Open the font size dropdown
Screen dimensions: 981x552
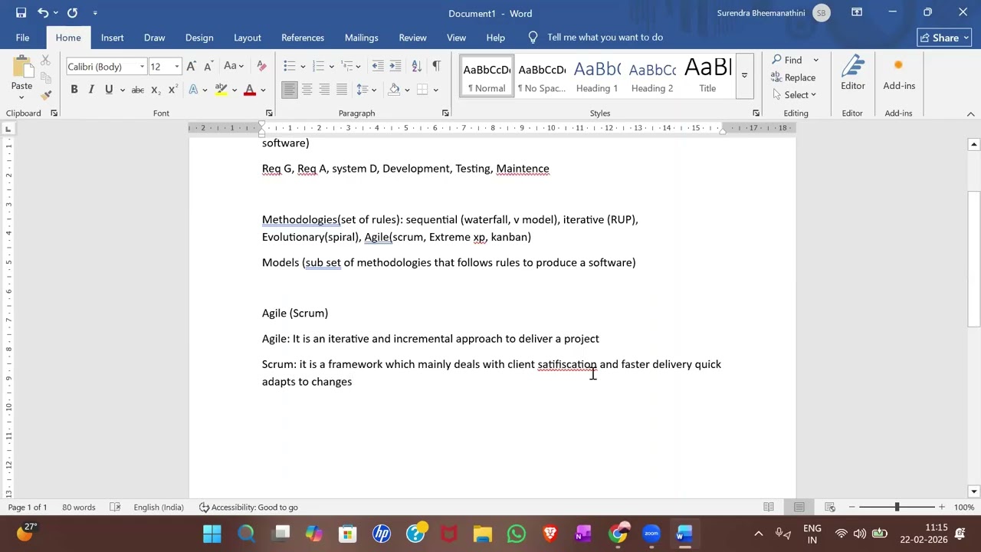pos(176,67)
